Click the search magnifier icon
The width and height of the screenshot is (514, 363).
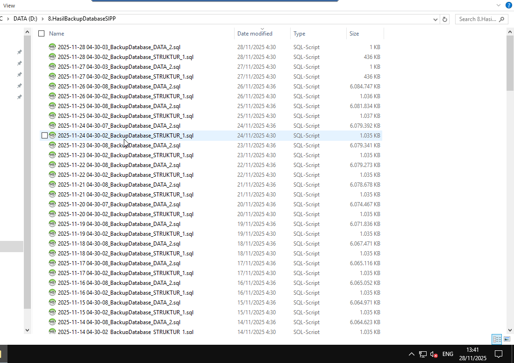tap(502, 19)
